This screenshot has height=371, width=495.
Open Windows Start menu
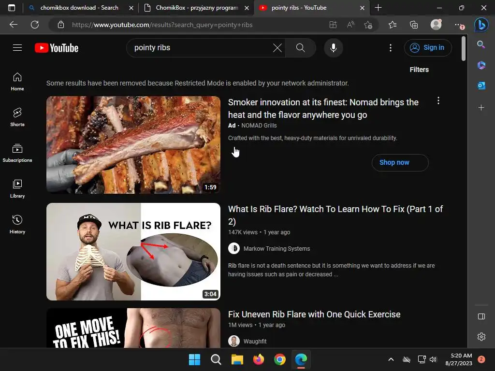pyautogui.click(x=194, y=359)
